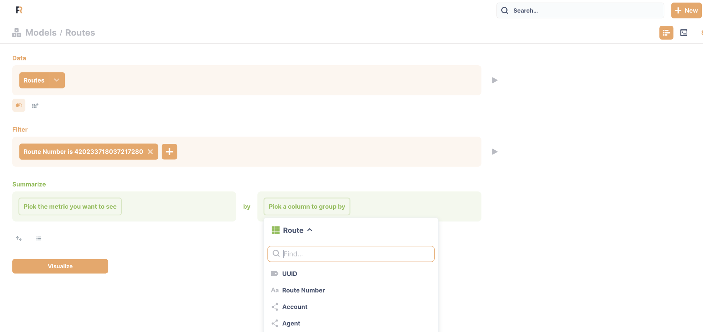Open the Routes data source dropdown
This screenshot has height=332, width=704.
pyautogui.click(x=57, y=80)
